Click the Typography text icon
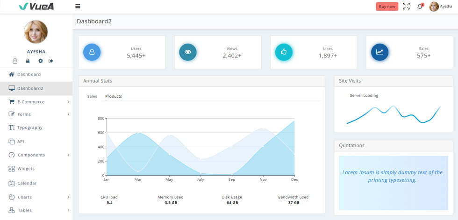 (11, 128)
